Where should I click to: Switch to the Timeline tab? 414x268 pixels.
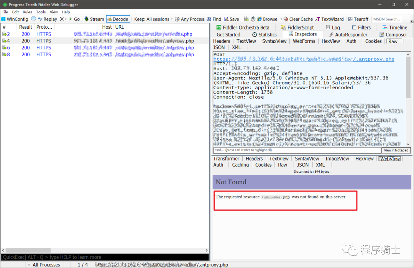(395, 28)
